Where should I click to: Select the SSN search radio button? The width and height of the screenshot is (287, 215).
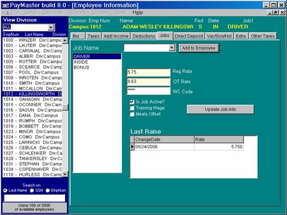coord(32,191)
